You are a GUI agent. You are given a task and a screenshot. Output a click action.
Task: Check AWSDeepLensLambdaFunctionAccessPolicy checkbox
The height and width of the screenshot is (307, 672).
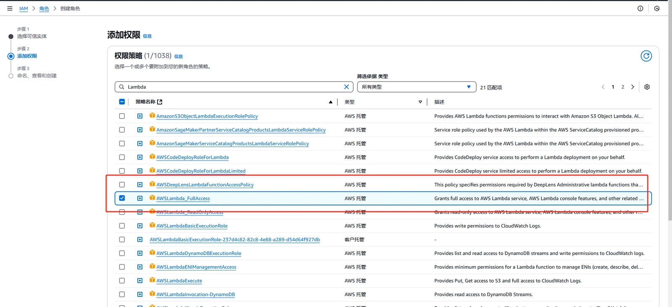(122, 184)
